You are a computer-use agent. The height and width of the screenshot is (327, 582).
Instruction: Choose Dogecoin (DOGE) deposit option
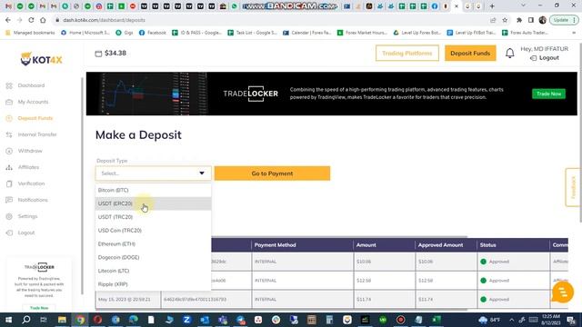point(154,257)
